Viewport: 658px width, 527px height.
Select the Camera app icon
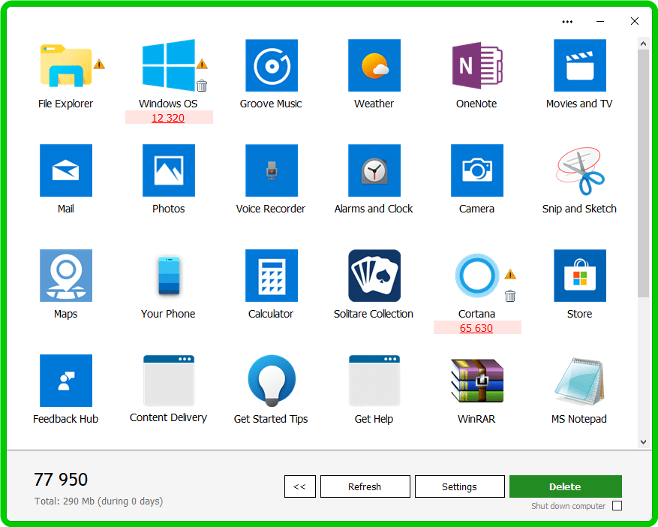tap(477, 170)
